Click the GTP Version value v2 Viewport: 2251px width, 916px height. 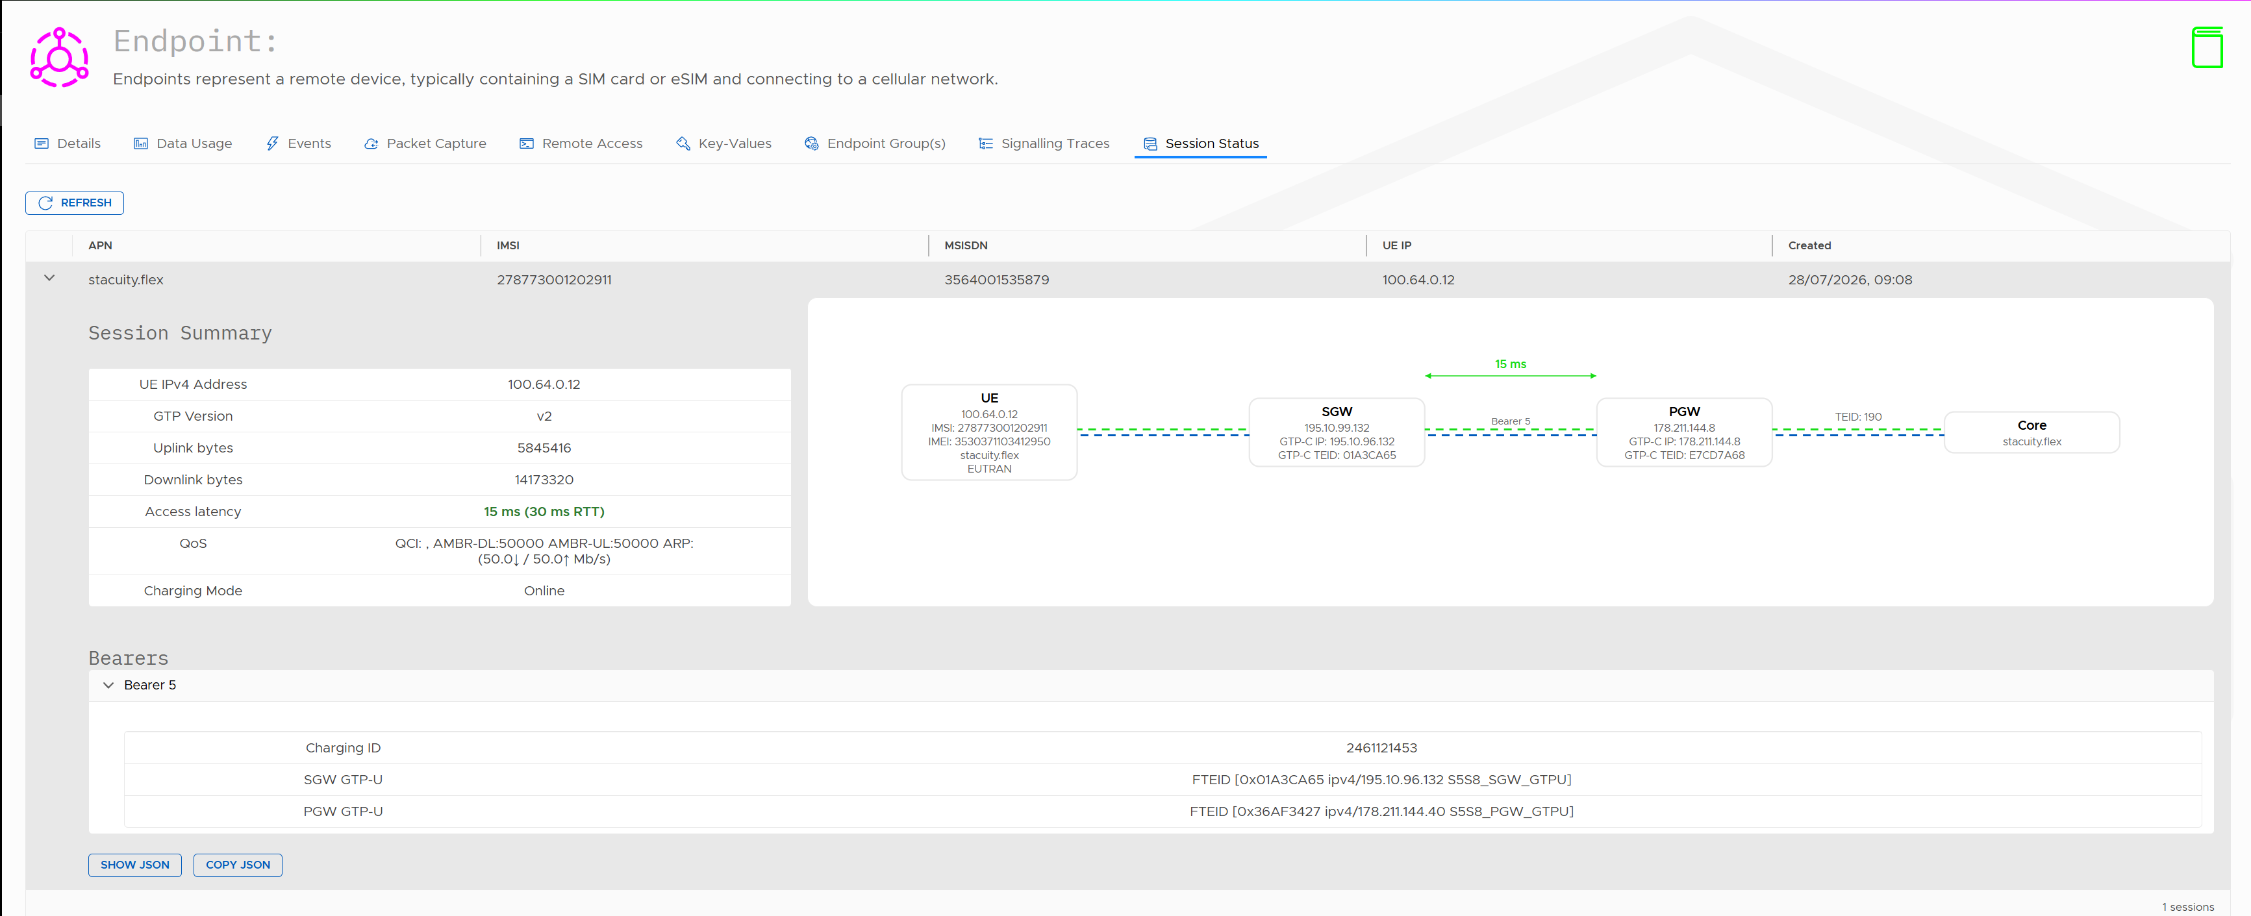click(544, 417)
